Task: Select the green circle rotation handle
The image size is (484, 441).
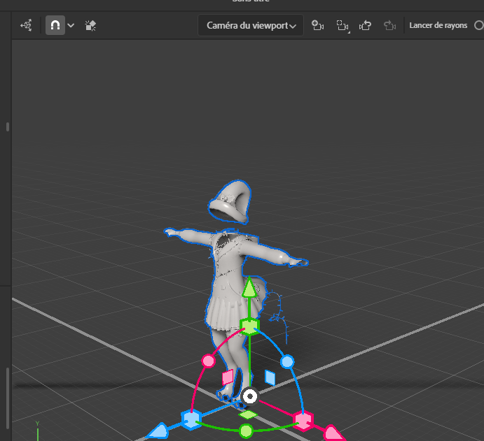Action: point(246,431)
